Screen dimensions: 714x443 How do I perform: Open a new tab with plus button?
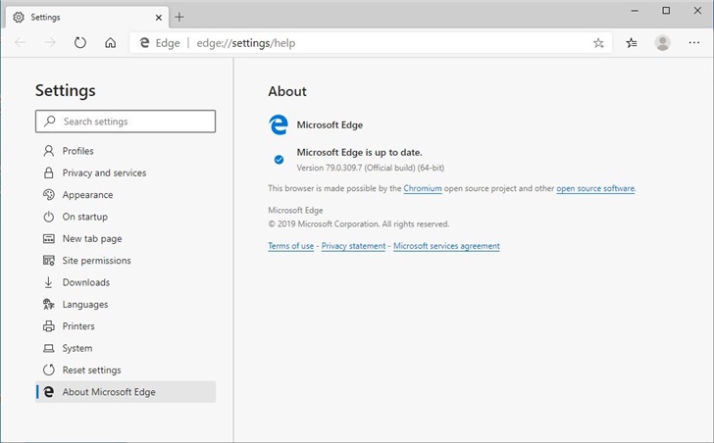point(179,17)
